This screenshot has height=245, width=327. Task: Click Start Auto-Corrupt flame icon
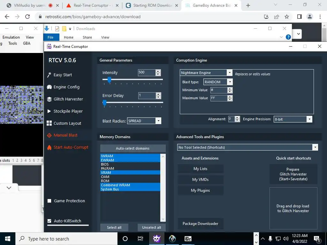coord(49,147)
